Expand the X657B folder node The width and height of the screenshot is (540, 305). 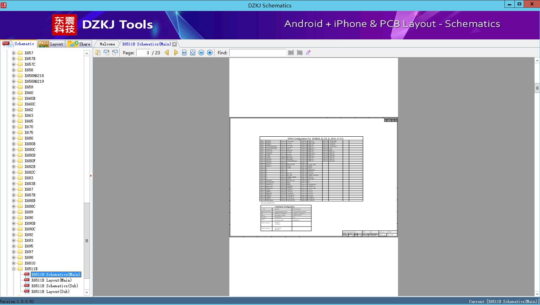coord(14,59)
